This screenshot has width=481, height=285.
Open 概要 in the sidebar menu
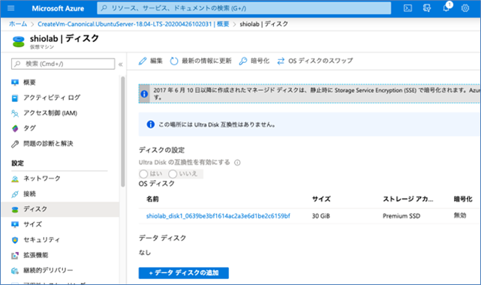point(29,82)
